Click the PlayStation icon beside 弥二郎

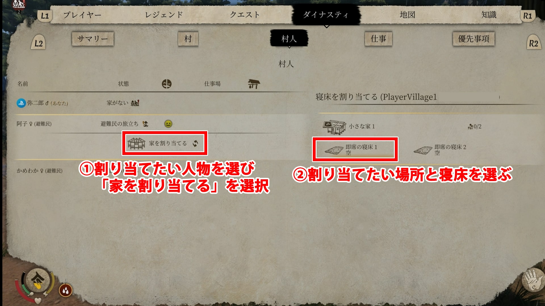[21, 103]
